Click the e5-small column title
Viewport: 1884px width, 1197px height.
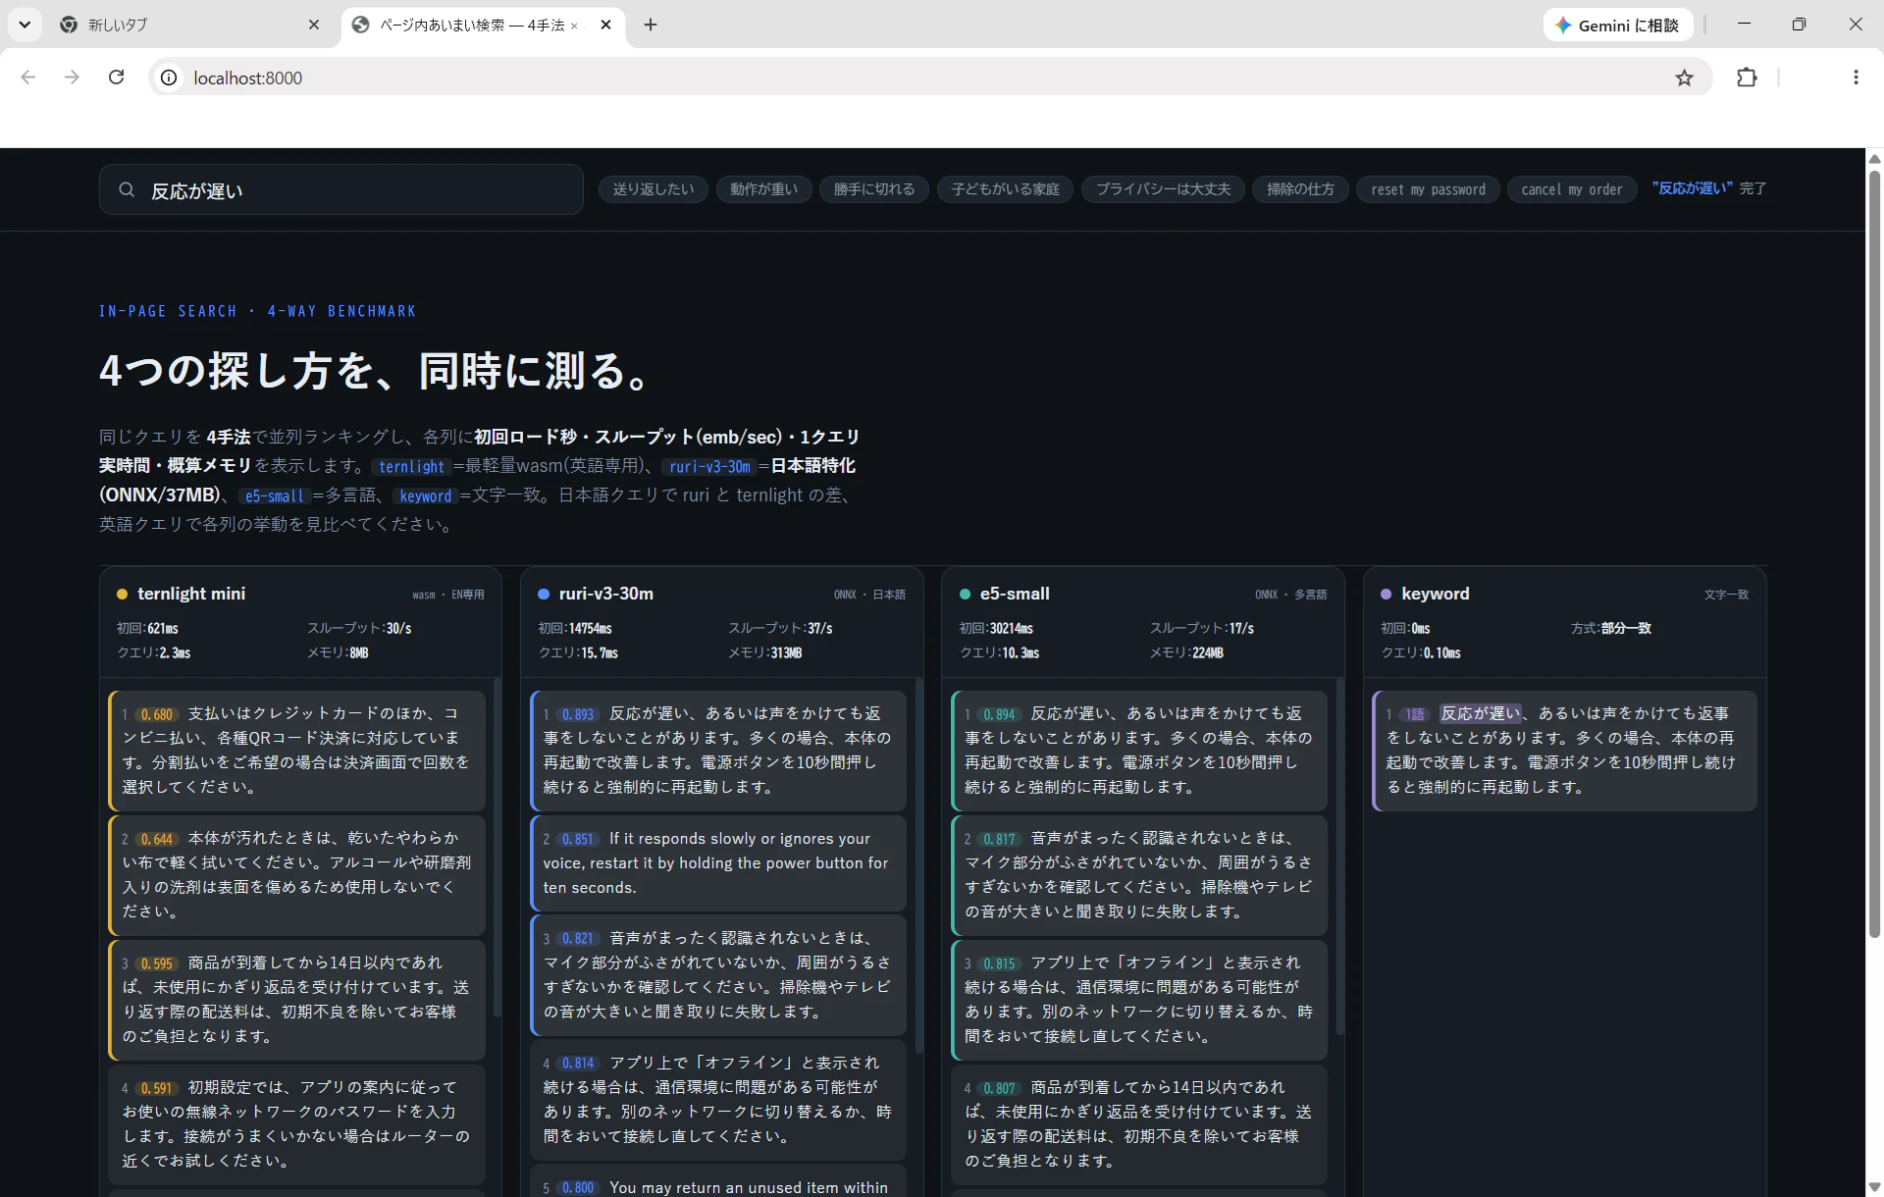[x=1015, y=594]
